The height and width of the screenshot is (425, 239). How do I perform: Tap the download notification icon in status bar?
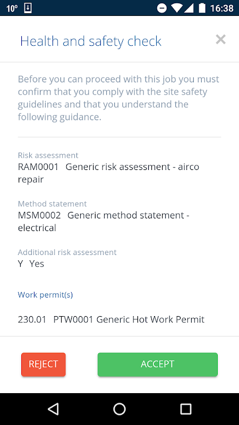tap(28, 8)
